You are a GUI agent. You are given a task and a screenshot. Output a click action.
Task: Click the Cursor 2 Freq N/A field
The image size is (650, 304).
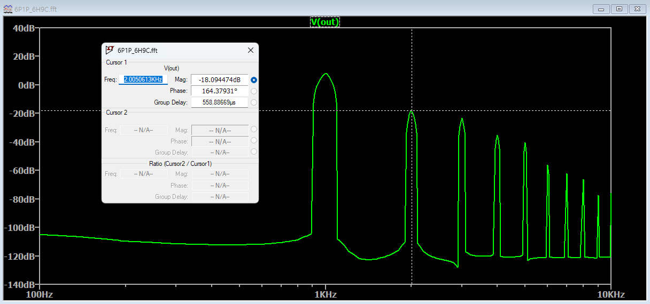point(144,130)
